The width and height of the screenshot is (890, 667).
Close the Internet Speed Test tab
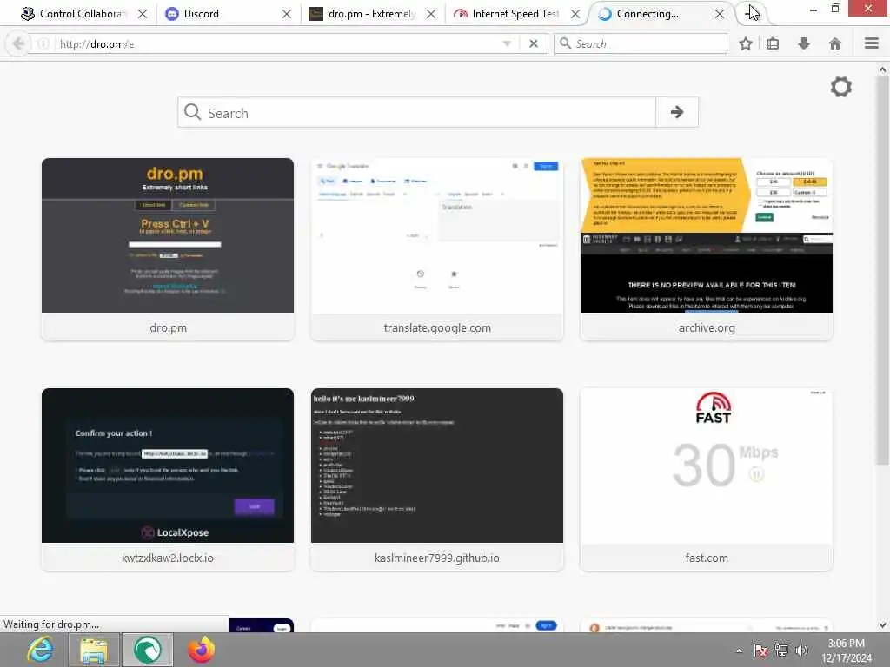coord(575,14)
